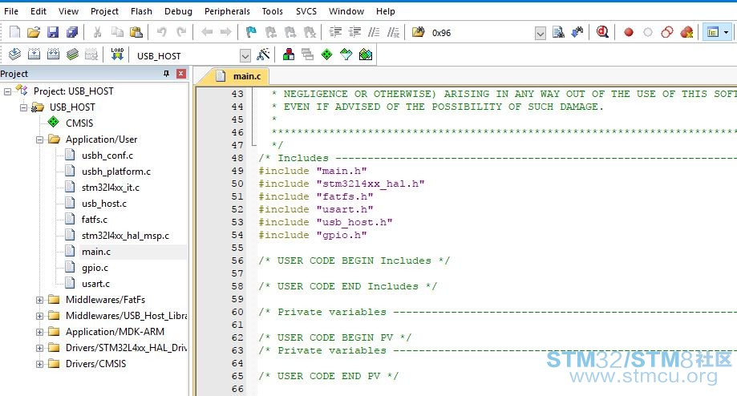Navigate backwards with the left arrow icon
The image size is (737, 396).
[x=207, y=32]
